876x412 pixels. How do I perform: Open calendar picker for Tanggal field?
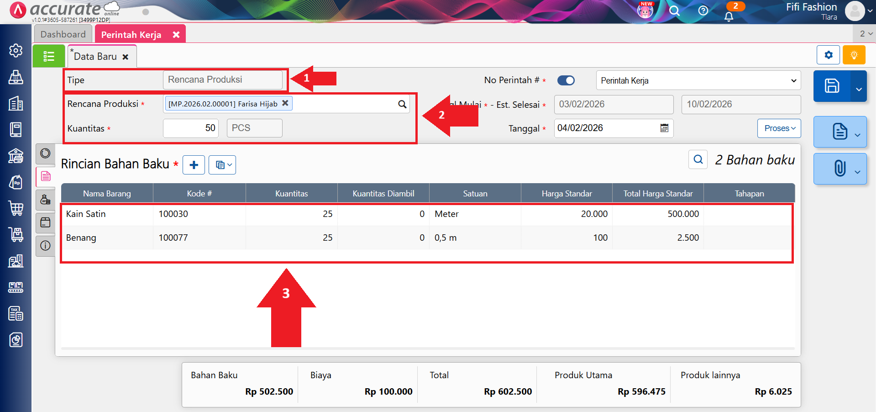coord(664,128)
